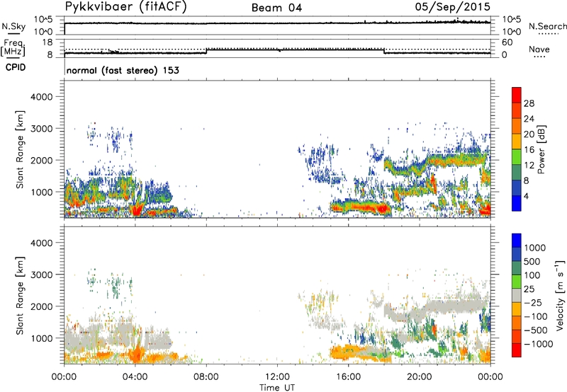Click the blue bottom of power colorbar
Screen dimensions: 567x392
(517, 203)
